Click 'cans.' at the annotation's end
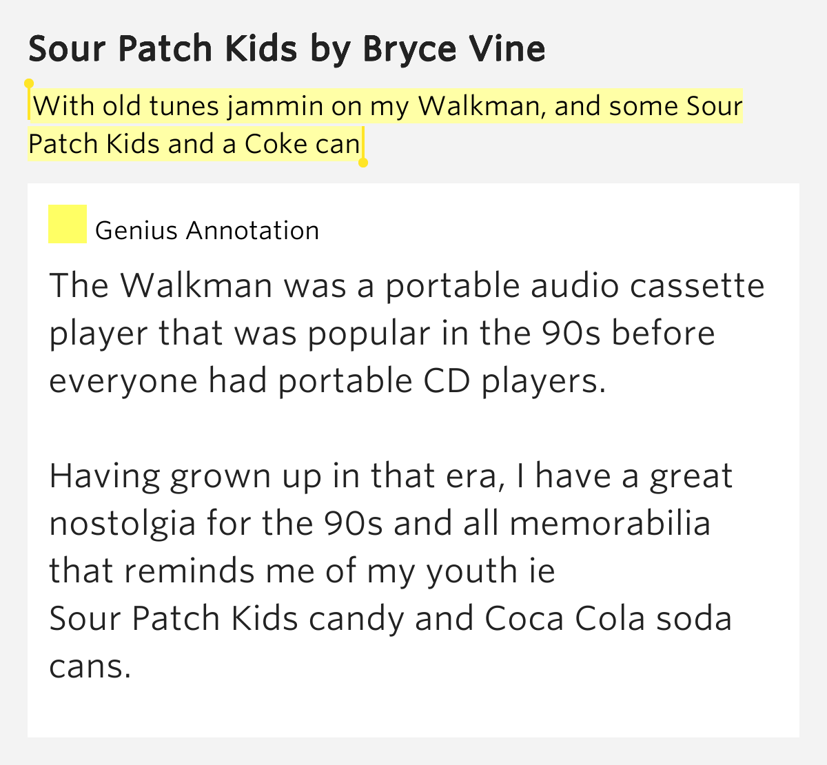This screenshot has width=827, height=765. coord(90,666)
